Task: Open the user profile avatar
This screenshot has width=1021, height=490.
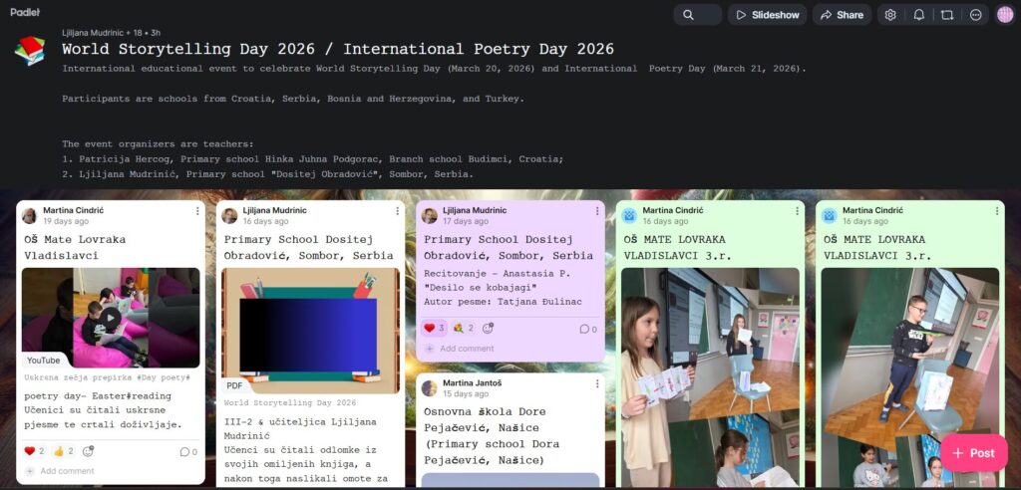Action: [1004, 15]
